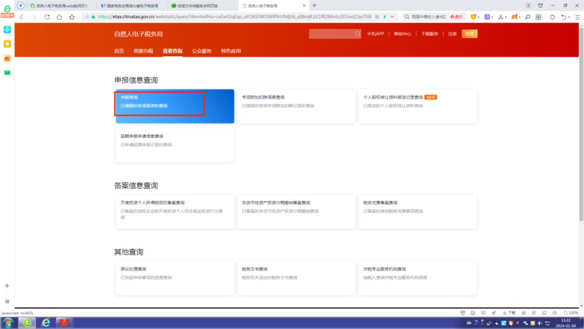
Task: Open the sidebar favorites star icon
Action: coord(7,44)
